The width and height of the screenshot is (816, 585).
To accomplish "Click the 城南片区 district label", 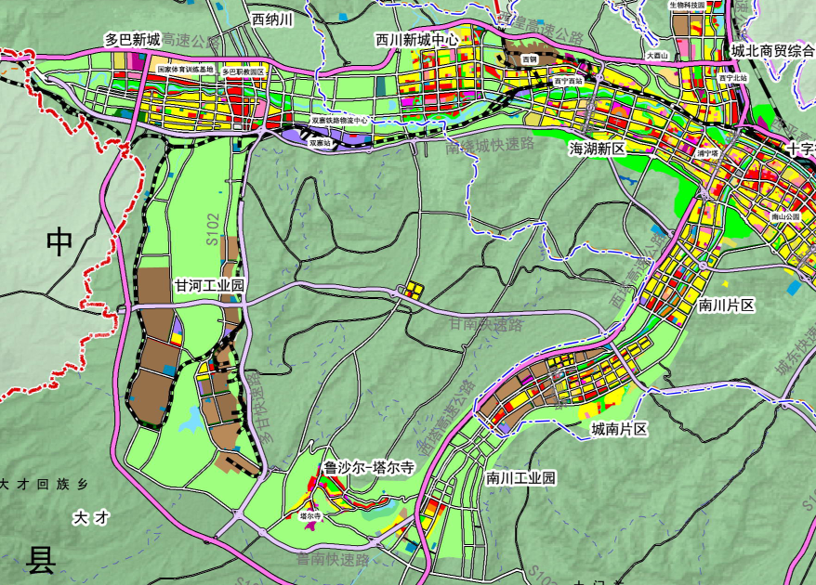I will pos(619,429).
